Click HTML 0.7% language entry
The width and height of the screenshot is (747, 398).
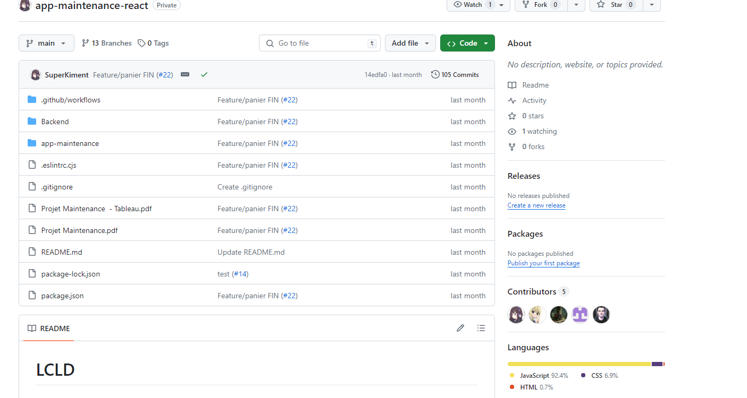click(531, 387)
